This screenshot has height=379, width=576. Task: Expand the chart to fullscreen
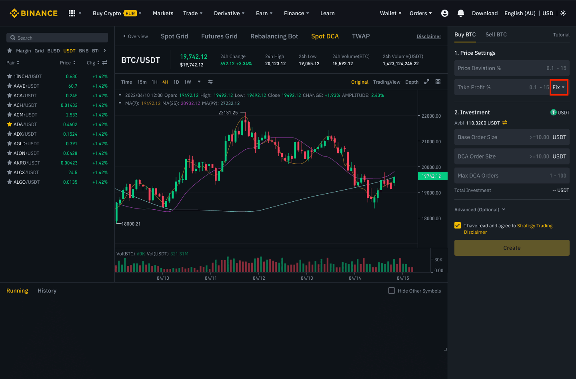[x=427, y=82]
